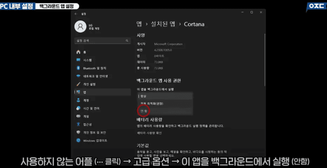
Task: Click the 배터리 사용량 heading
Action: point(149,120)
